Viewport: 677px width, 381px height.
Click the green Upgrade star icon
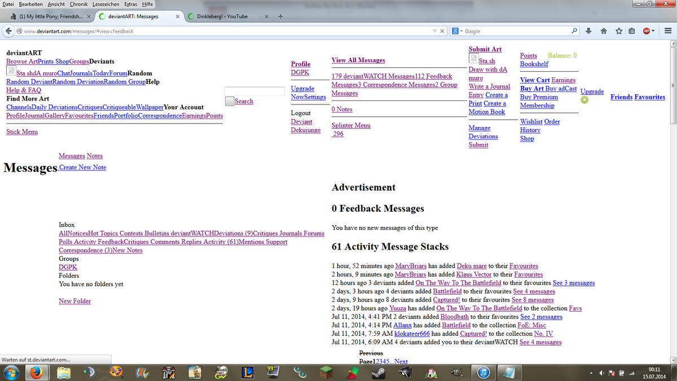point(584,100)
